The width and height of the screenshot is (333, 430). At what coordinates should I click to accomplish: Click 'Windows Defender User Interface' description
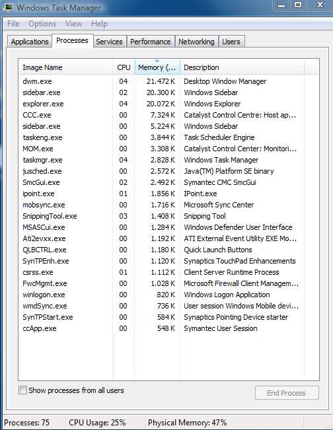238,227
